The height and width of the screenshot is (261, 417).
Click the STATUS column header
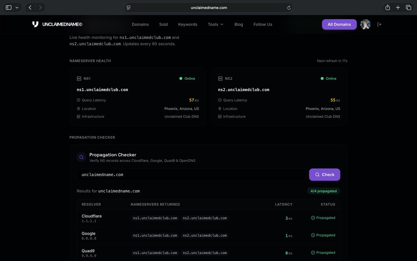pos(328,205)
